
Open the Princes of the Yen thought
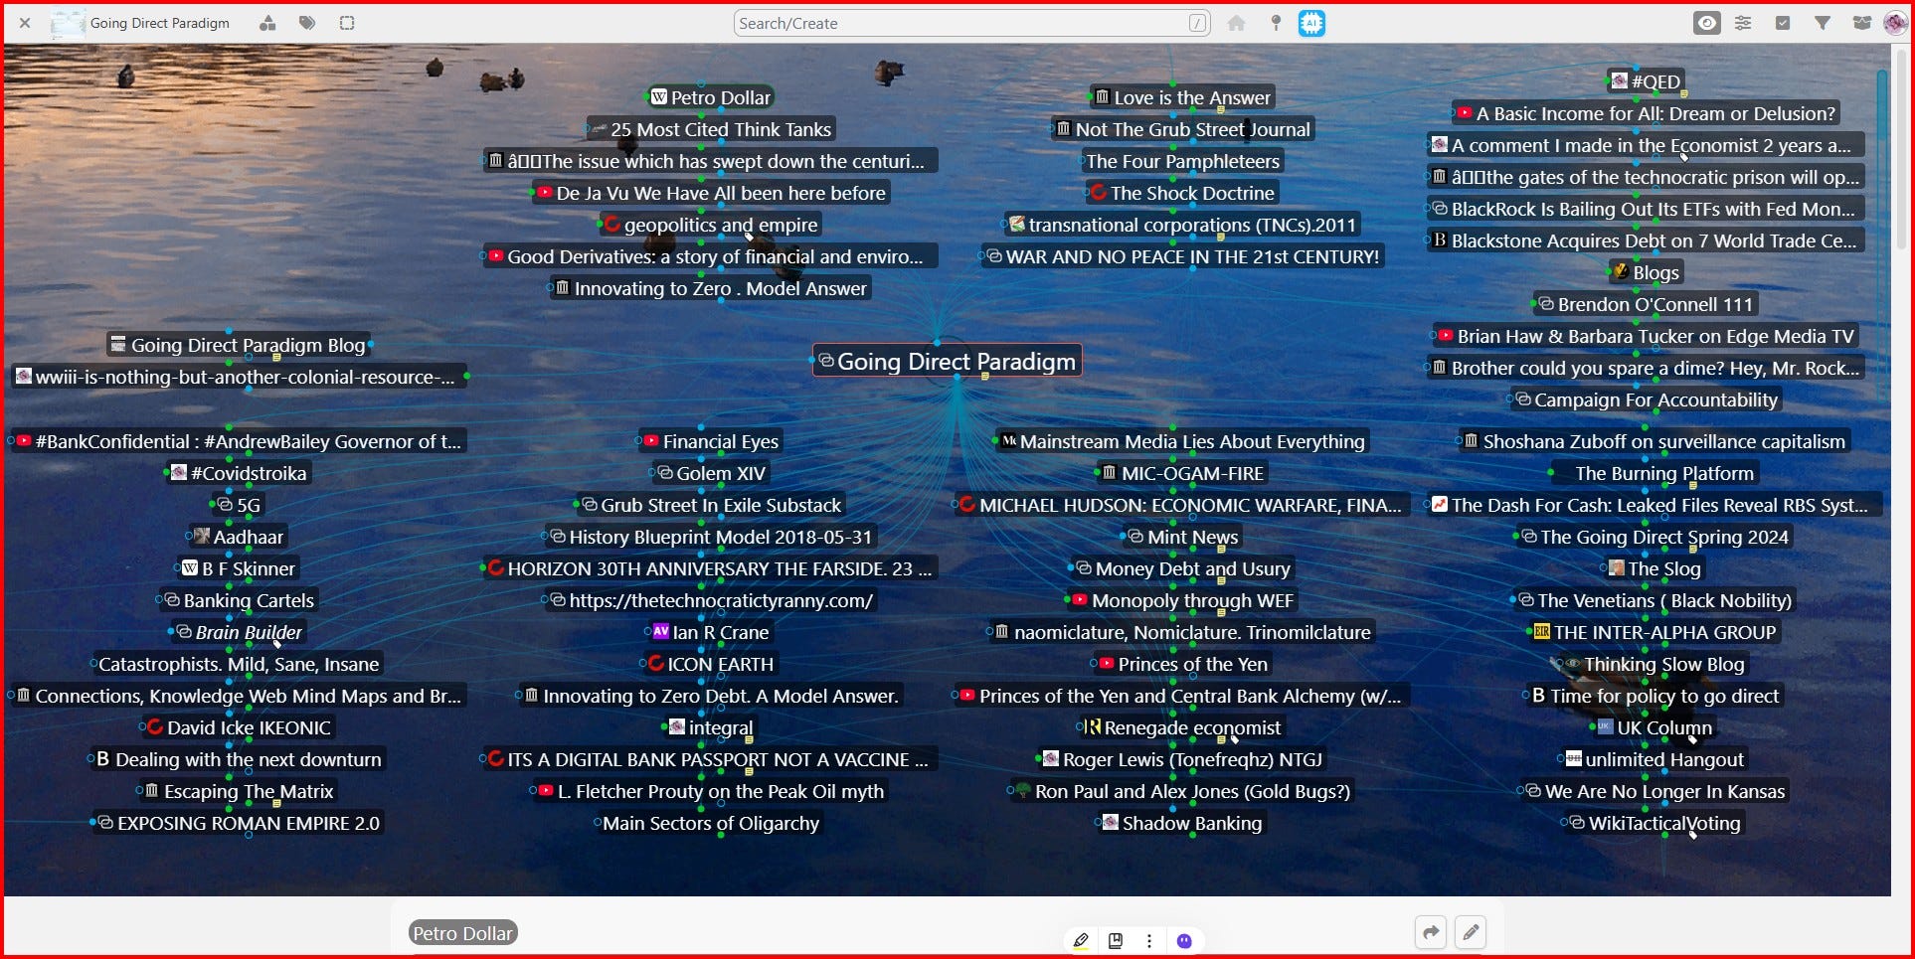[1181, 664]
